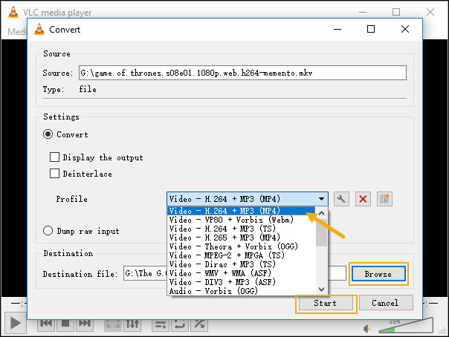
Task: Show extended settings in VLC window
Action: click(132, 324)
